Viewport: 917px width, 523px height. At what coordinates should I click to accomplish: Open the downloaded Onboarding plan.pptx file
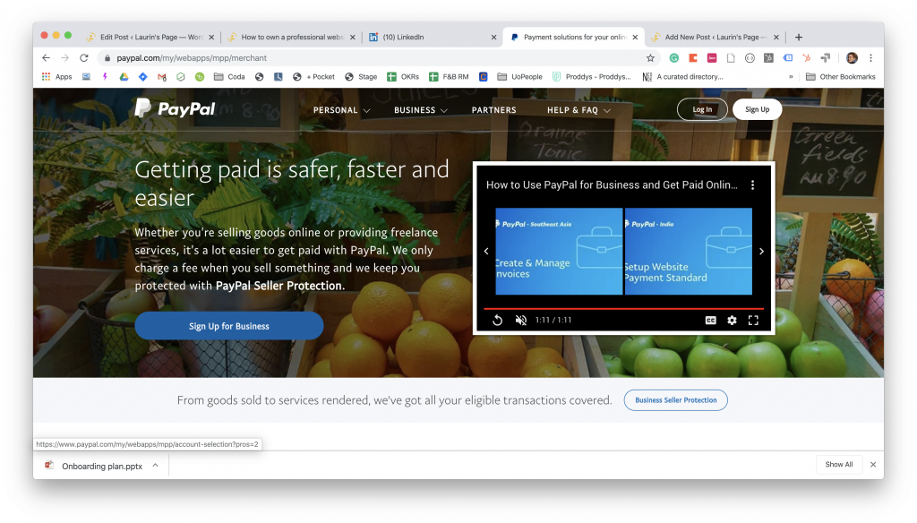(93, 467)
